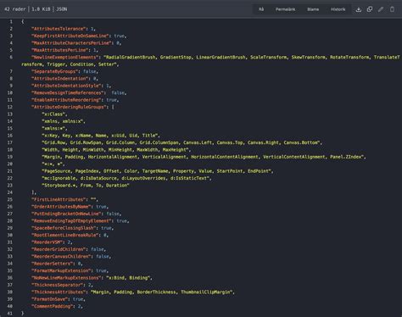Screen dimensions: 402x317
Task: Delete the file via trash icon
Action: 392,9
